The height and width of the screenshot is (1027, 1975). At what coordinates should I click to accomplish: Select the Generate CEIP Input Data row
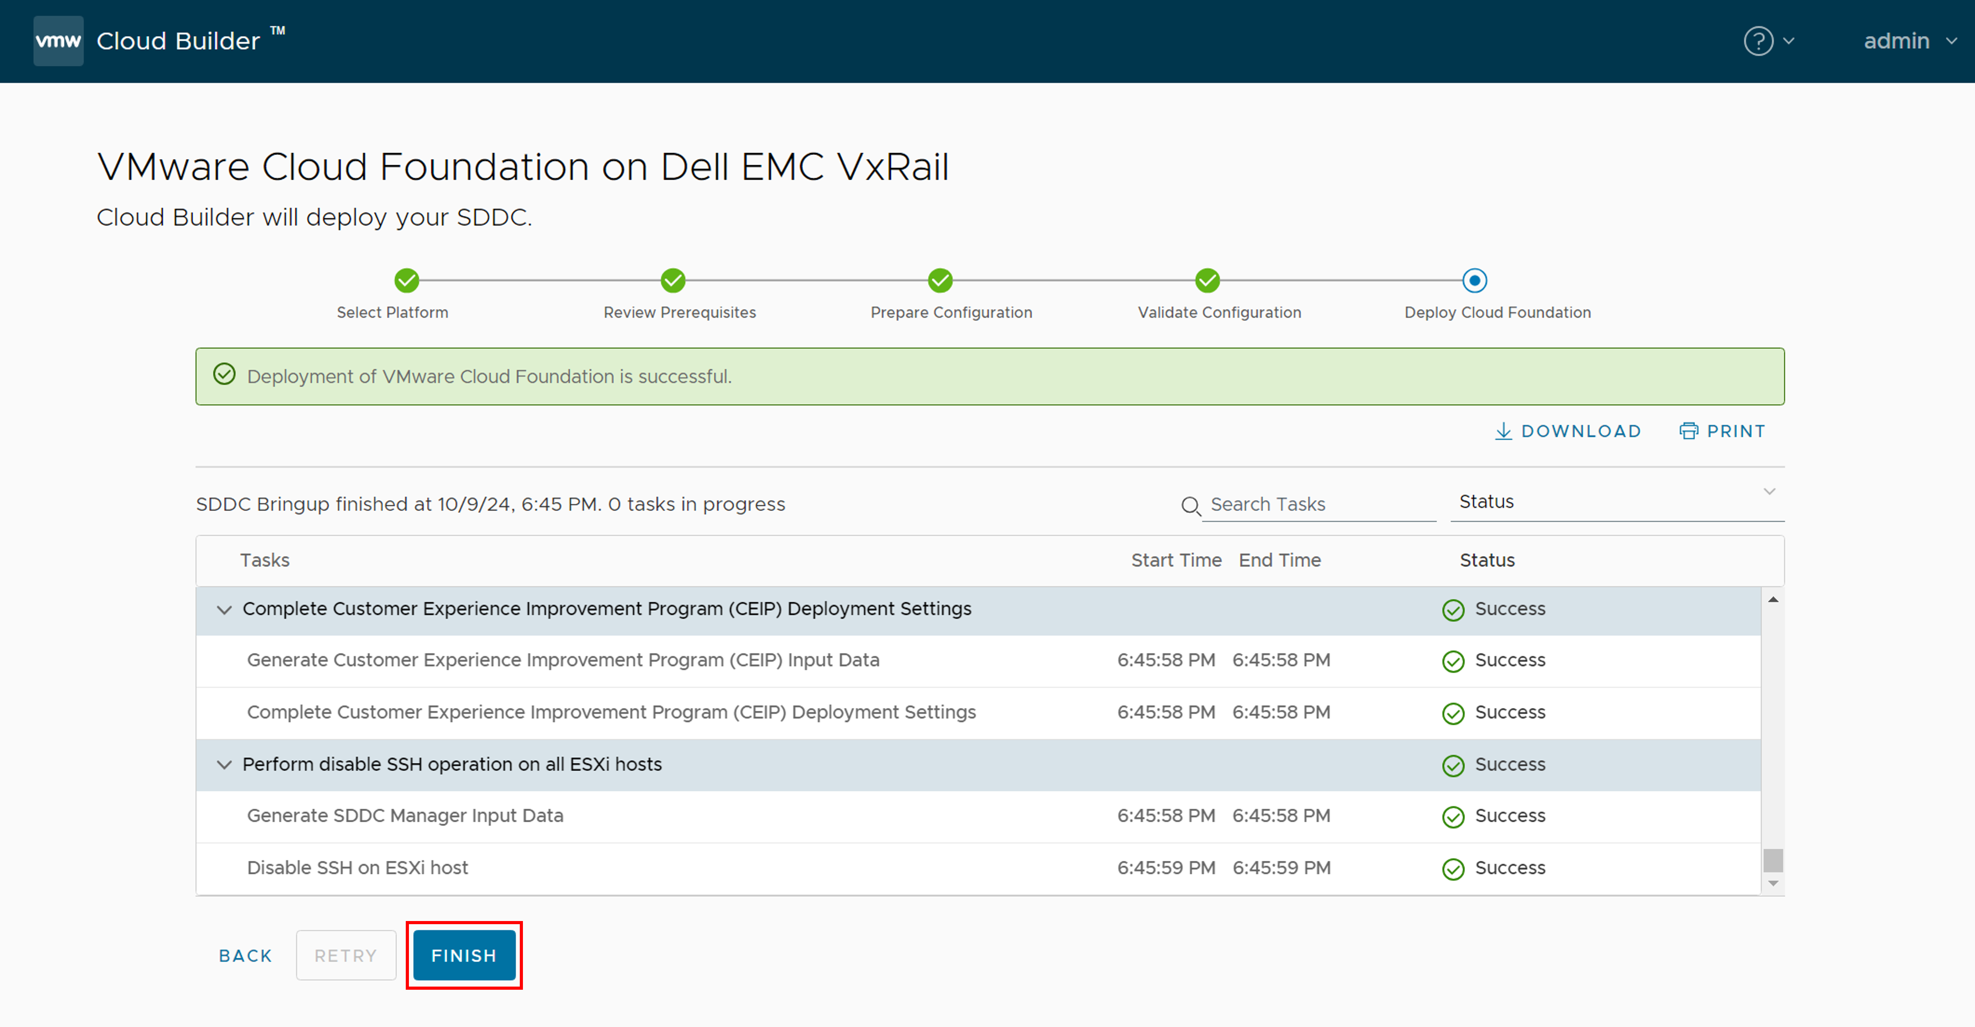pyautogui.click(x=979, y=661)
